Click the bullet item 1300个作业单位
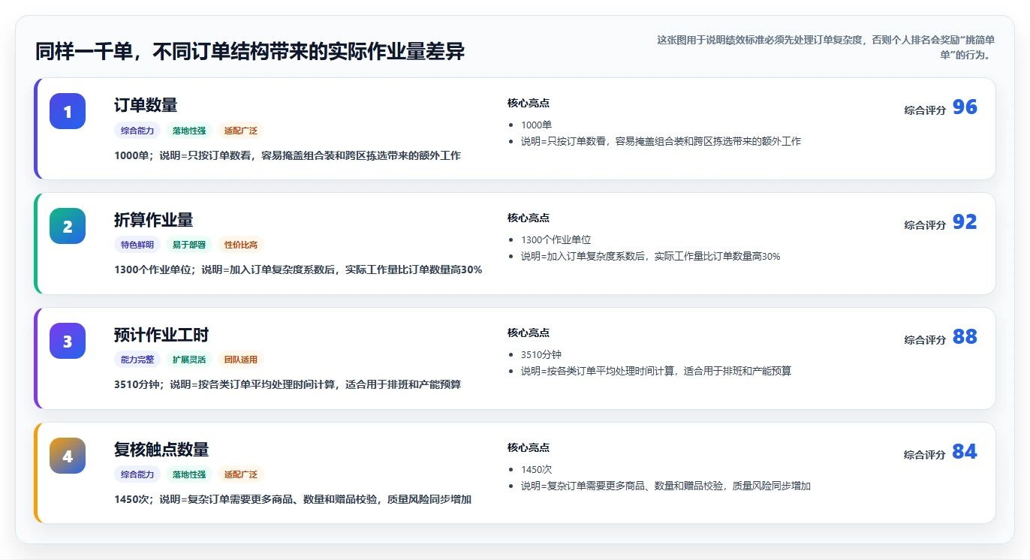Viewport: 1030px width, 560px height. tap(556, 240)
